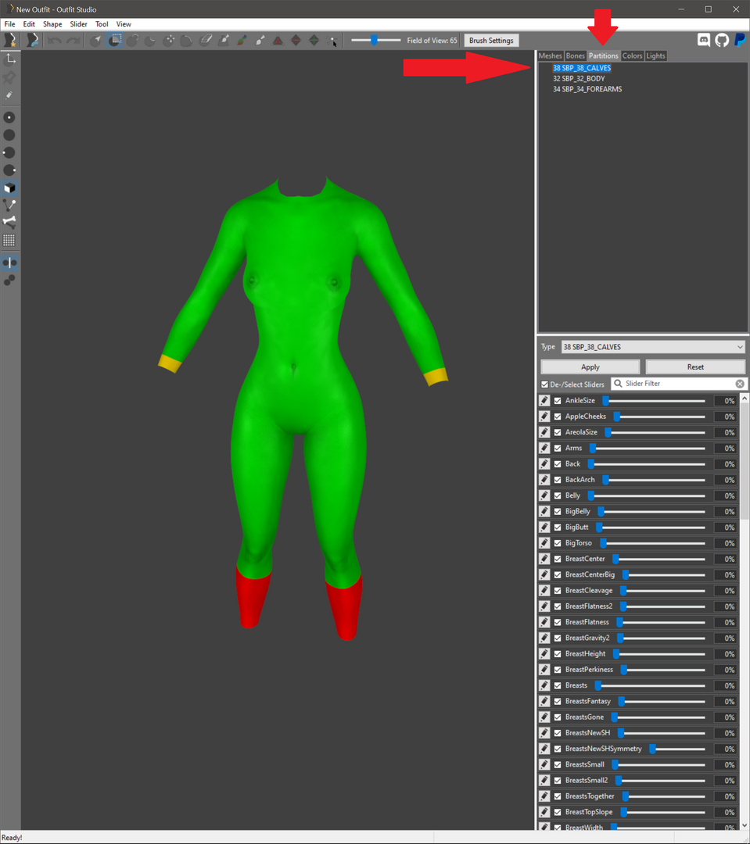The height and width of the screenshot is (844, 750).
Task: Pick the Select tool arrow icon
Action: [96, 41]
